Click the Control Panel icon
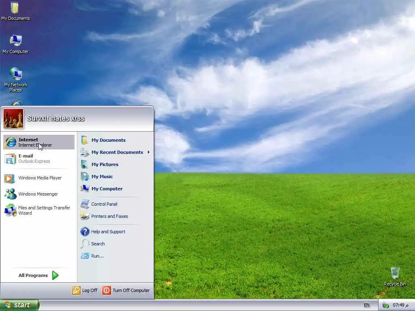 coord(85,204)
